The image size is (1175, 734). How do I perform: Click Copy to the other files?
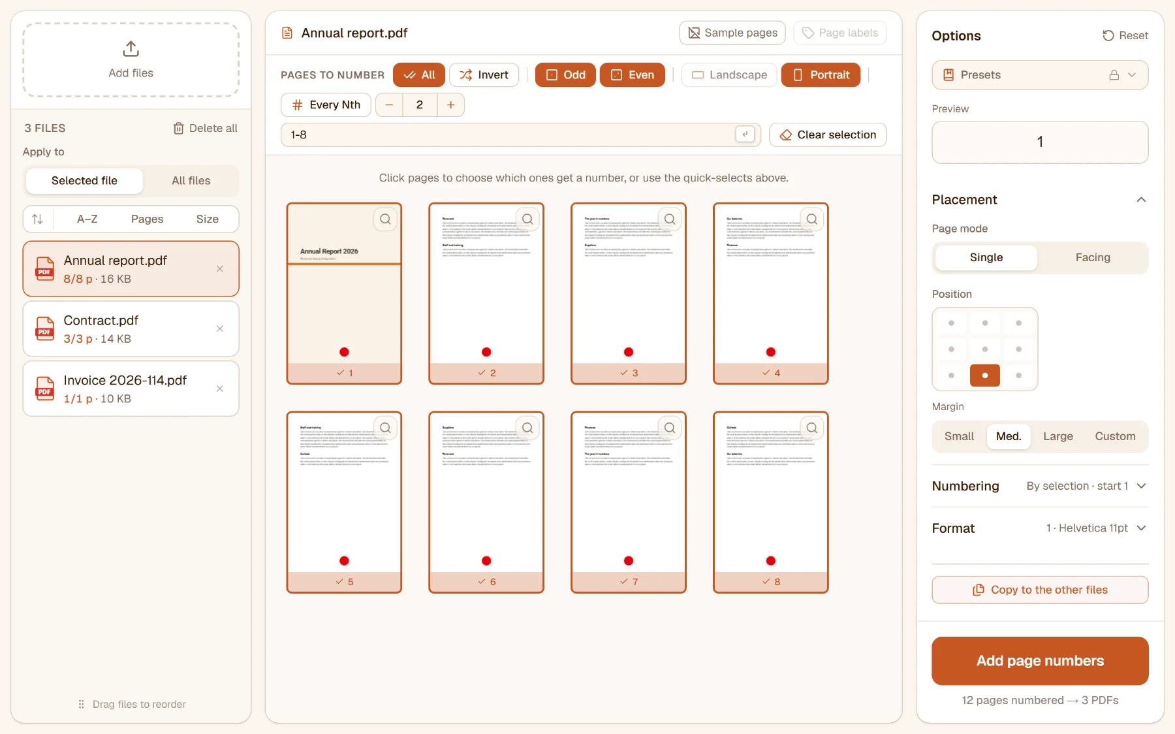tap(1040, 590)
